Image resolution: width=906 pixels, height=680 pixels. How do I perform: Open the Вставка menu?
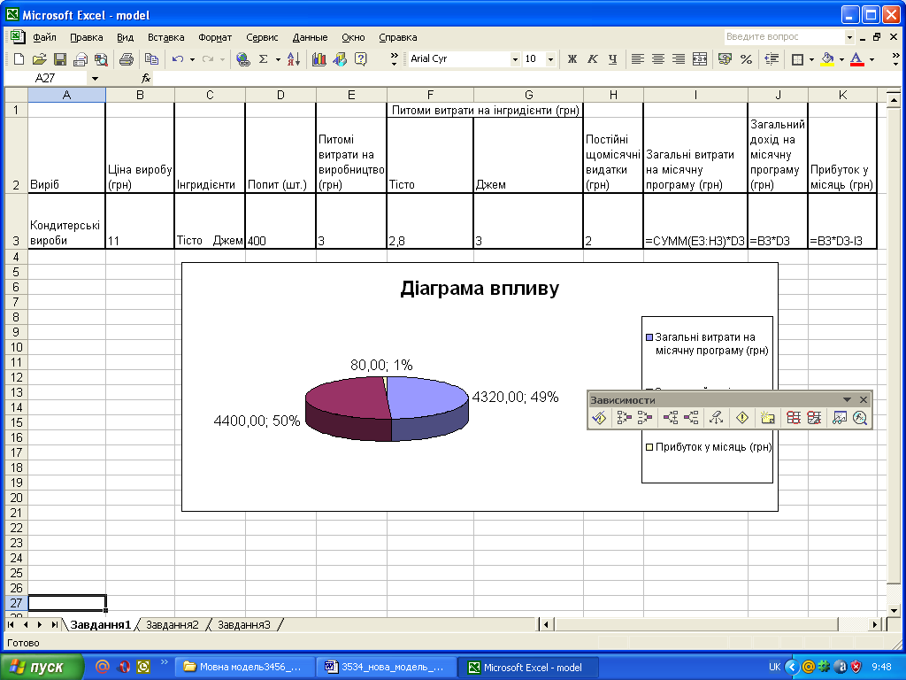coord(165,37)
